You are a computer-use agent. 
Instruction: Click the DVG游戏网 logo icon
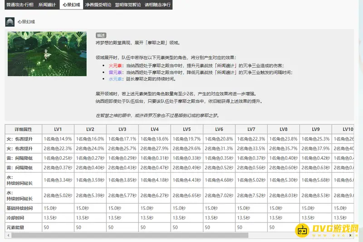tap(302, 231)
